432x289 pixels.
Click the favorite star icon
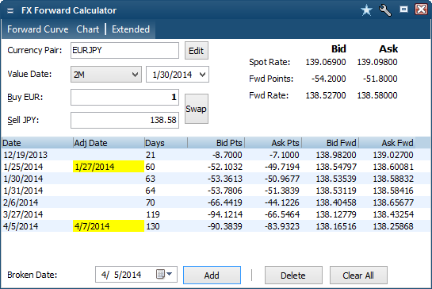(366, 10)
